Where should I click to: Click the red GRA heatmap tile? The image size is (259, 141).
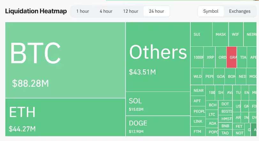pyautogui.click(x=232, y=57)
